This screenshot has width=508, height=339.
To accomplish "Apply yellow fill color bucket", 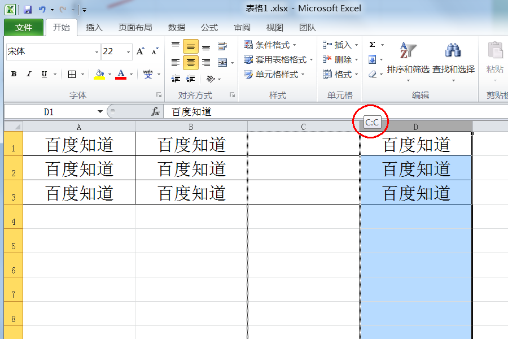I will 99,74.
